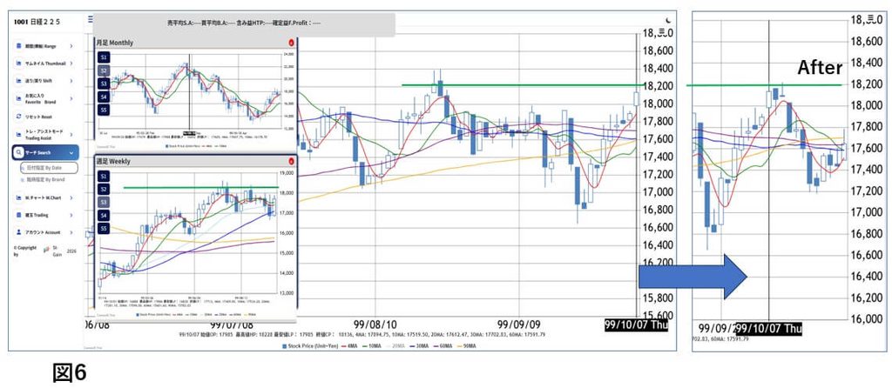Select S4 in the Weekly chart panel
The height and width of the screenshot is (388, 892).
pos(104,215)
